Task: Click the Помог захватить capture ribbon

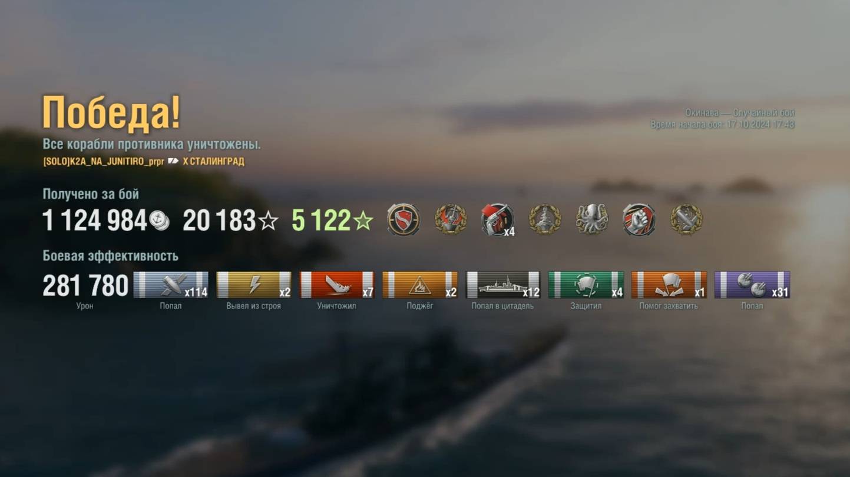Action: [x=669, y=285]
